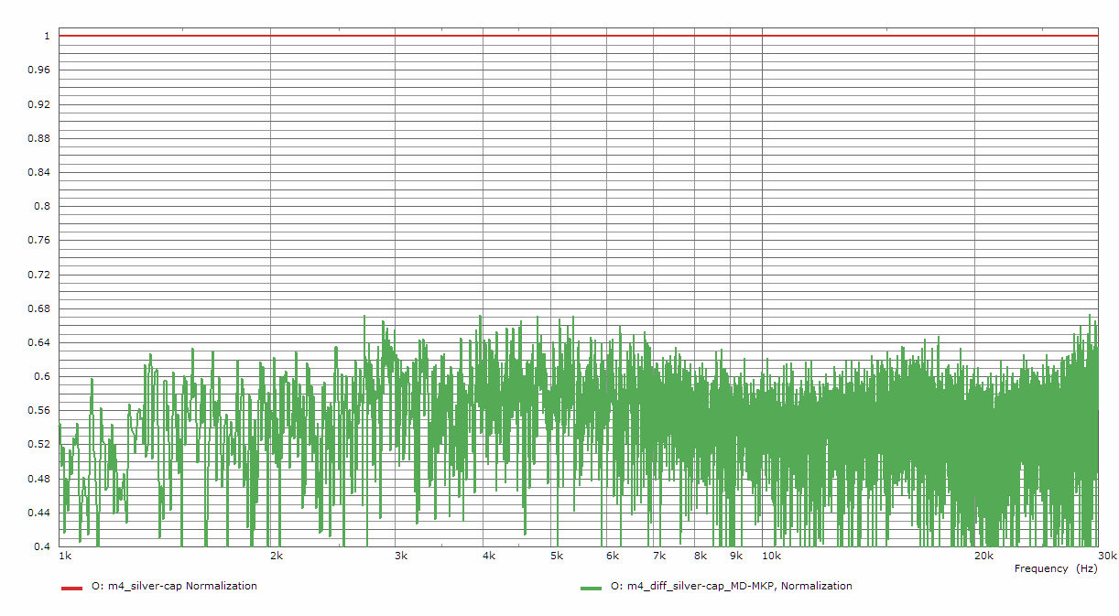The width and height of the screenshot is (1119, 616).
Task: Click the 2k tick label on frequency axis
Action: coord(276,556)
